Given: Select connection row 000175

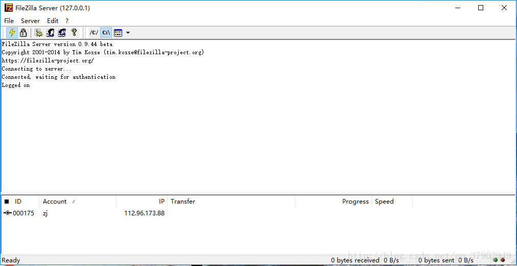Looking at the screenshot, I should pos(207,213).
